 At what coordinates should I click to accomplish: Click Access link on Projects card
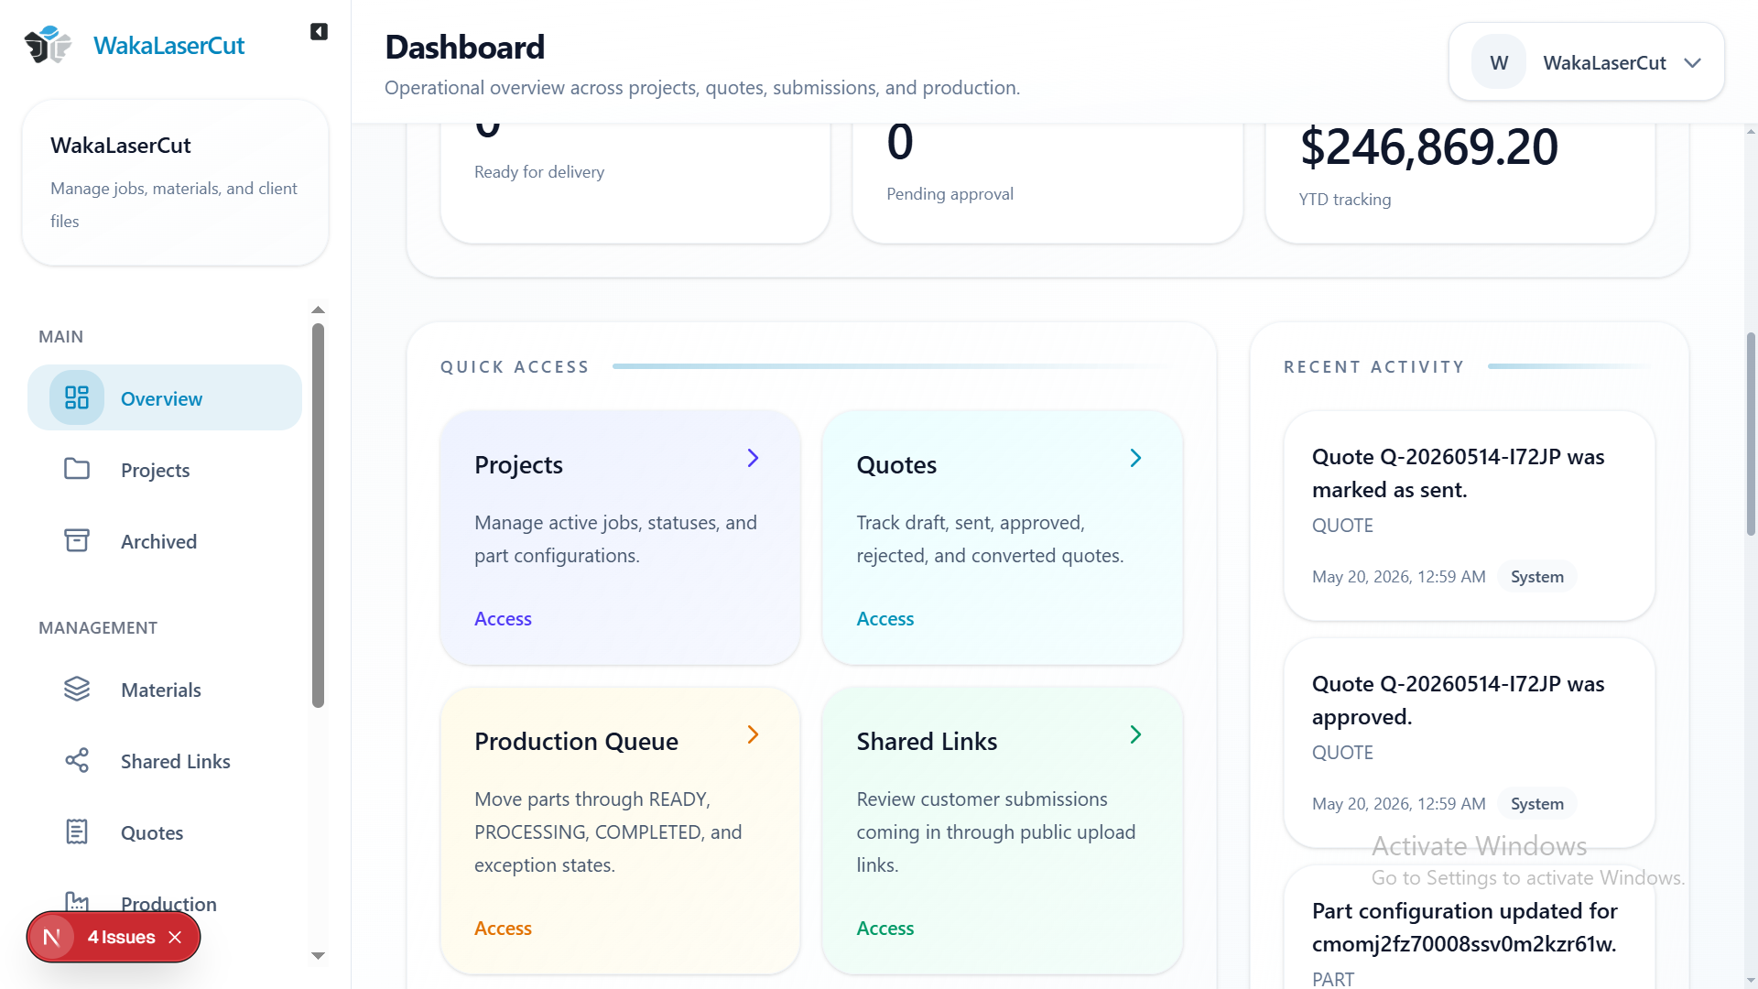(503, 618)
